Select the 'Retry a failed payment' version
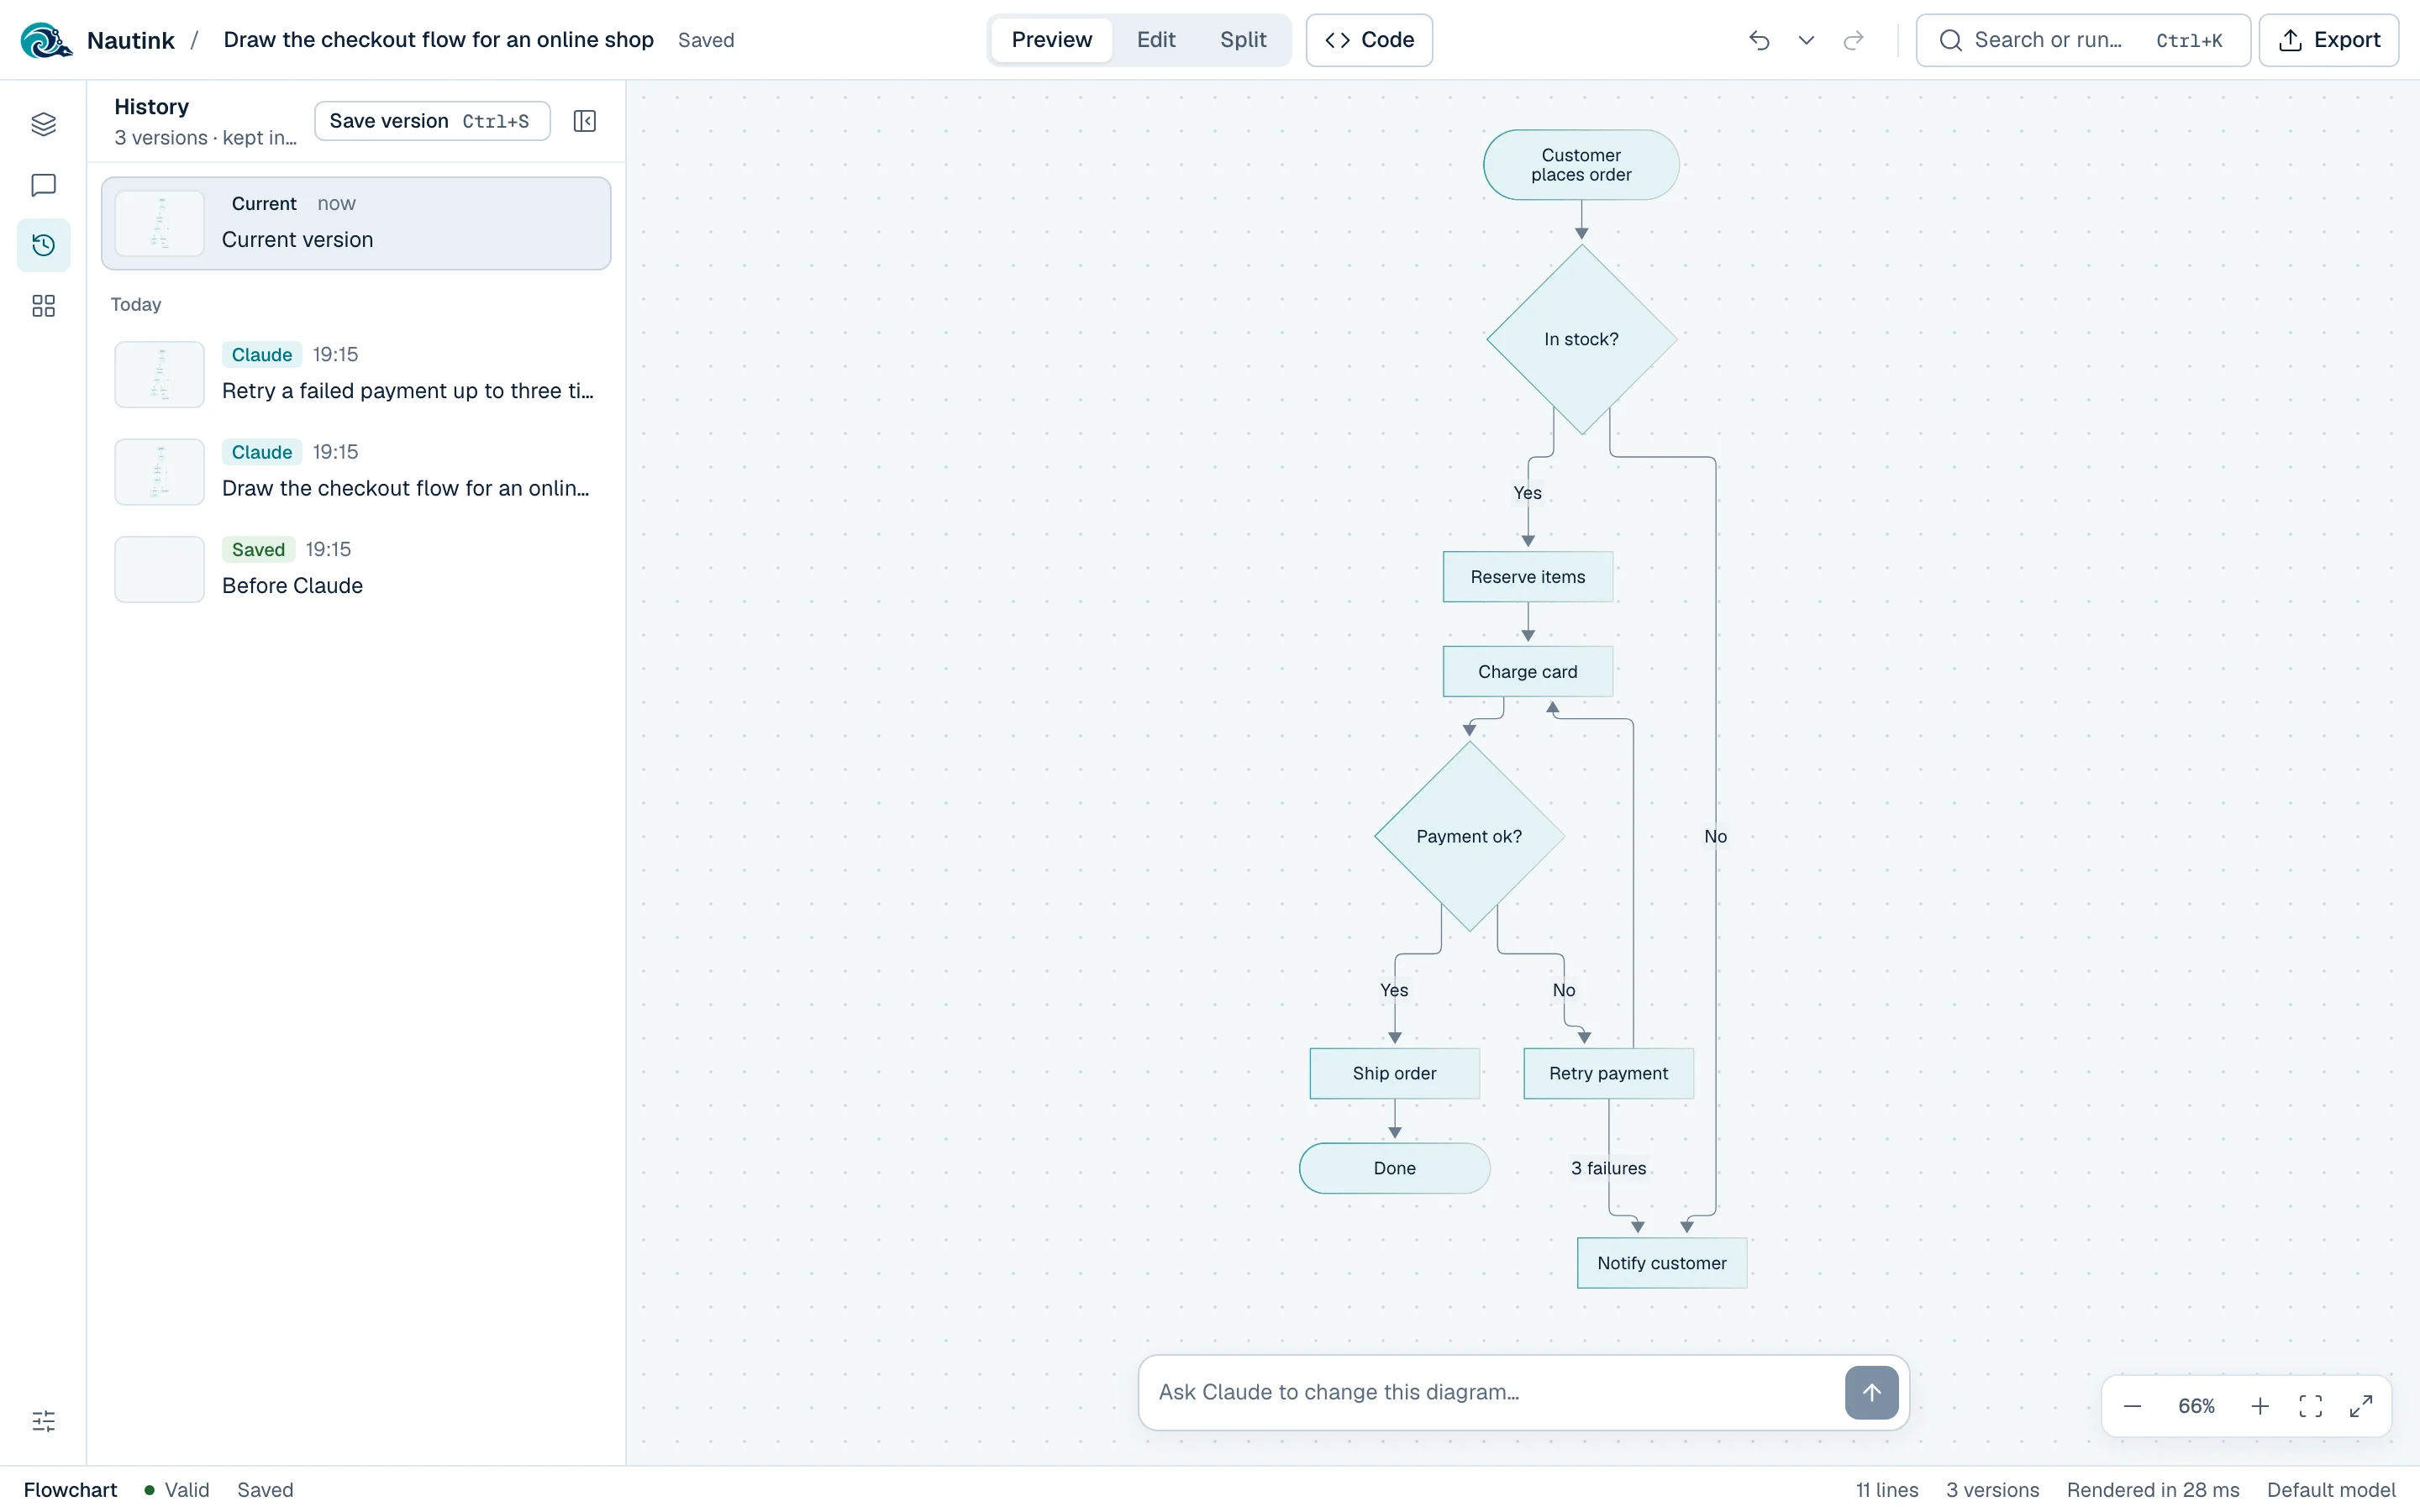 click(356, 374)
